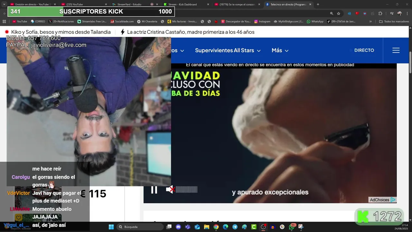Open Mis facturas Invoice bookmark
This screenshot has height=232, width=412.
pyautogui.click(x=182, y=22)
